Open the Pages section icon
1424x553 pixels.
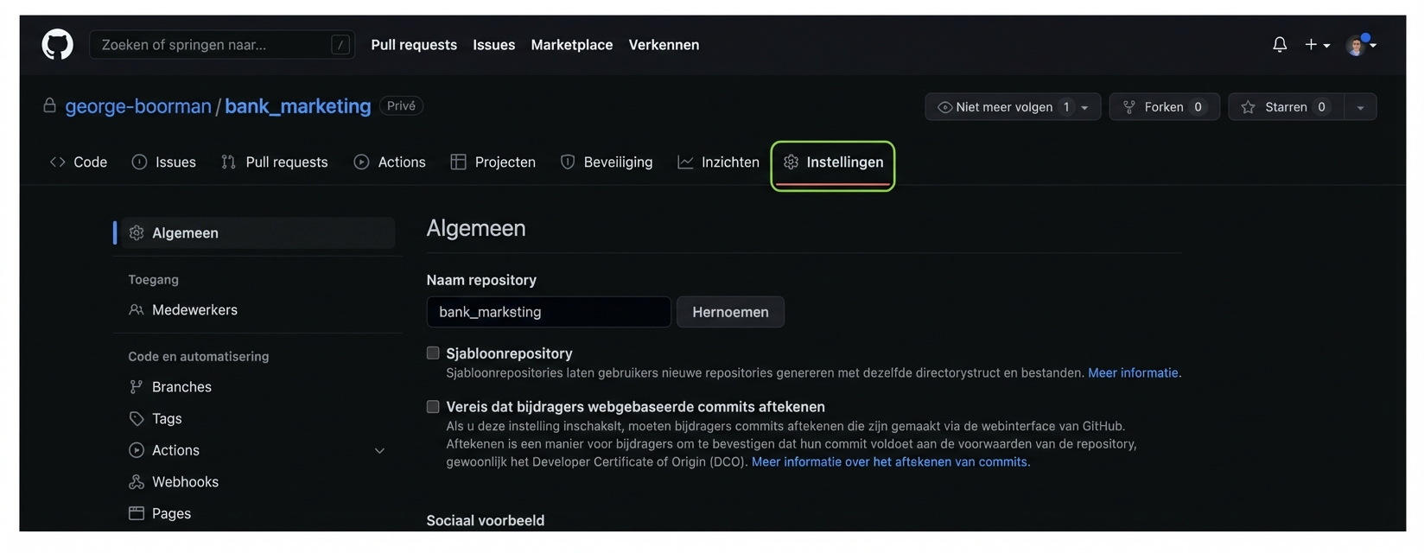[x=137, y=512]
